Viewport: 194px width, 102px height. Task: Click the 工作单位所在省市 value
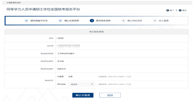(x=66, y=54)
